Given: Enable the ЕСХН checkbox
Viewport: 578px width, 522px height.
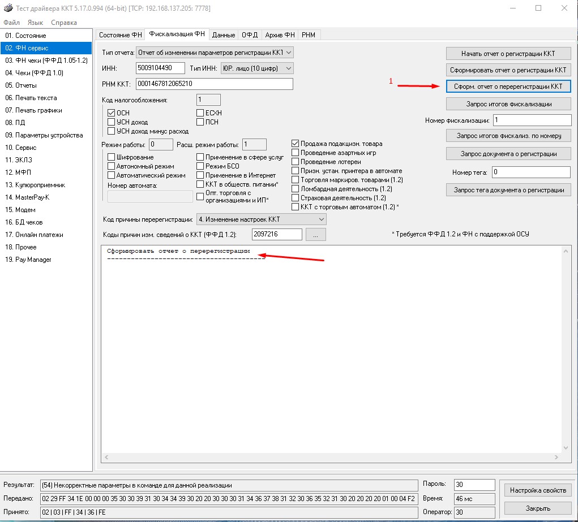Looking at the screenshot, I should click(200, 113).
